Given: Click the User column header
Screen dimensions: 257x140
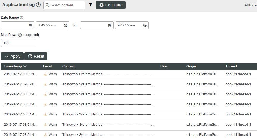Looking at the screenshot, I should 164,66.
